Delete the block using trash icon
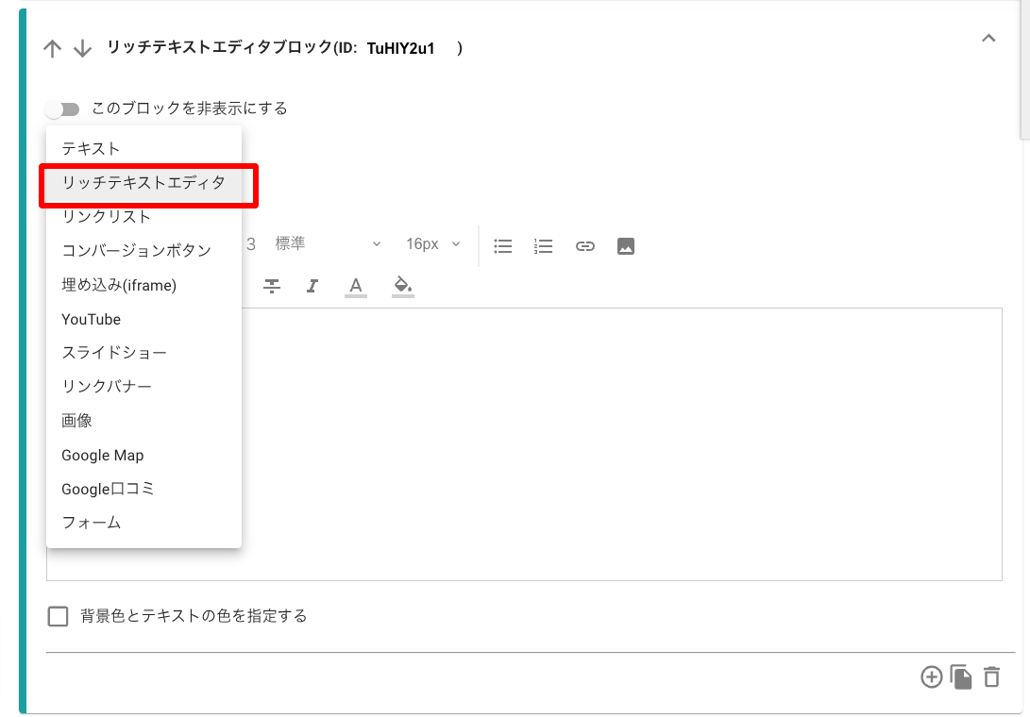 click(x=991, y=676)
